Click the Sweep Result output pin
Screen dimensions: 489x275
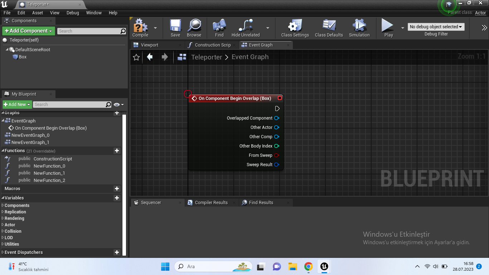(x=277, y=165)
